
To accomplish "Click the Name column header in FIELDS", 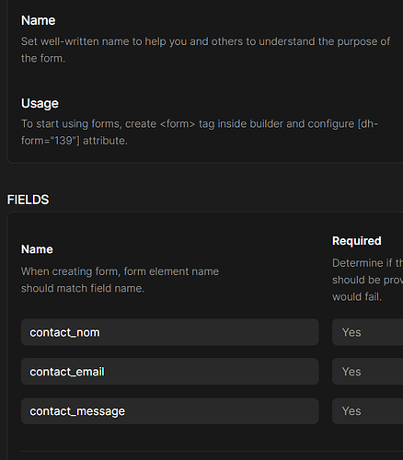I will point(37,249).
